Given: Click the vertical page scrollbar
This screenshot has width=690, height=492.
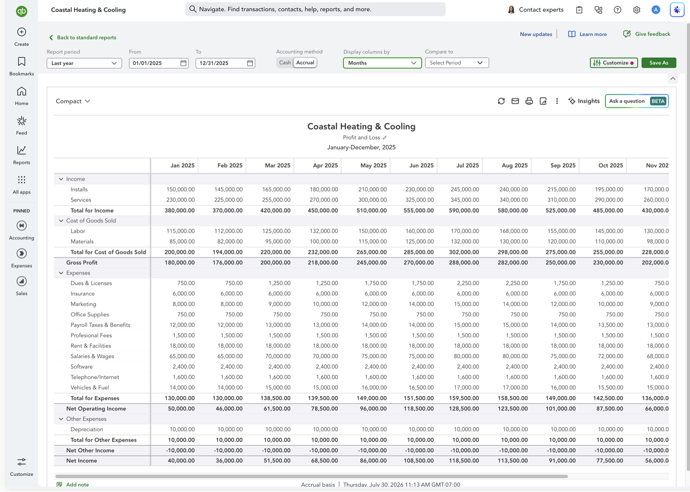Looking at the screenshot, I should [x=688, y=248].
